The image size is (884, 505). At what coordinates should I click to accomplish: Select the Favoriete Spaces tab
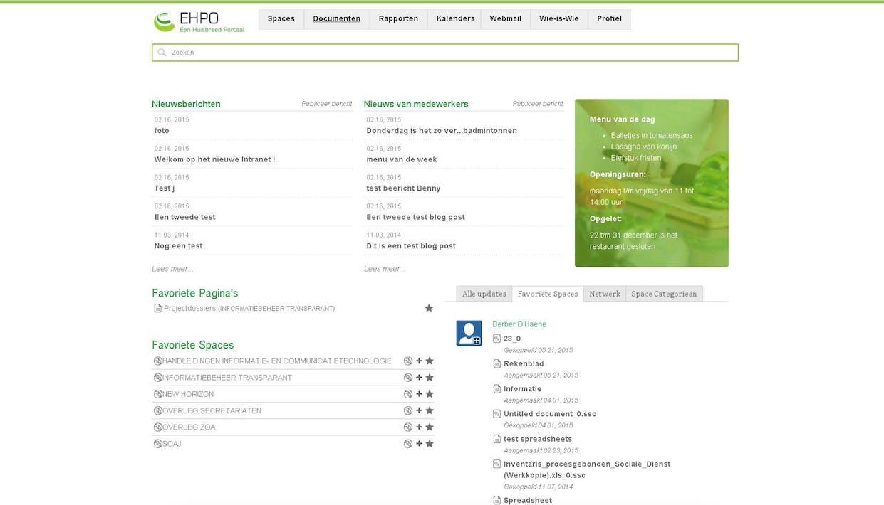pyautogui.click(x=548, y=294)
